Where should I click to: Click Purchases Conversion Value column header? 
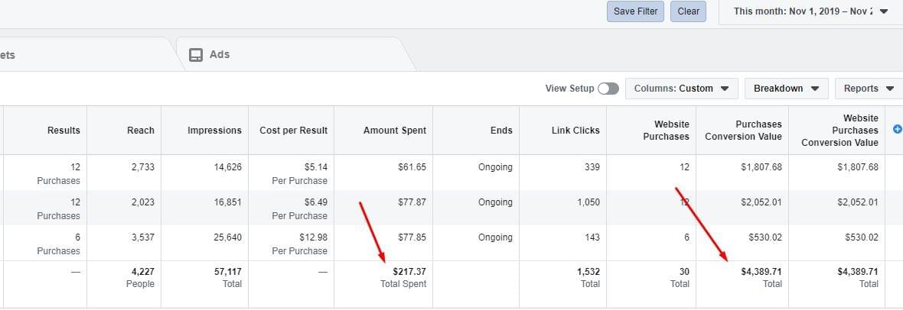743,131
